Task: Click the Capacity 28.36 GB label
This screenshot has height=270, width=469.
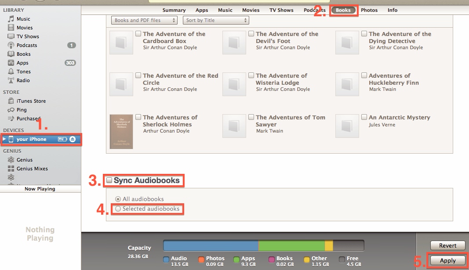Action: click(x=139, y=252)
